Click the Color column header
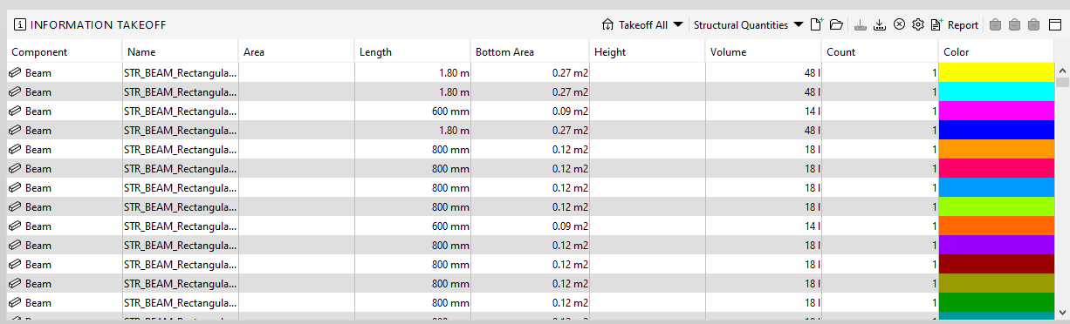The height and width of the screenshot is (324, 1070). coord(997,52)
